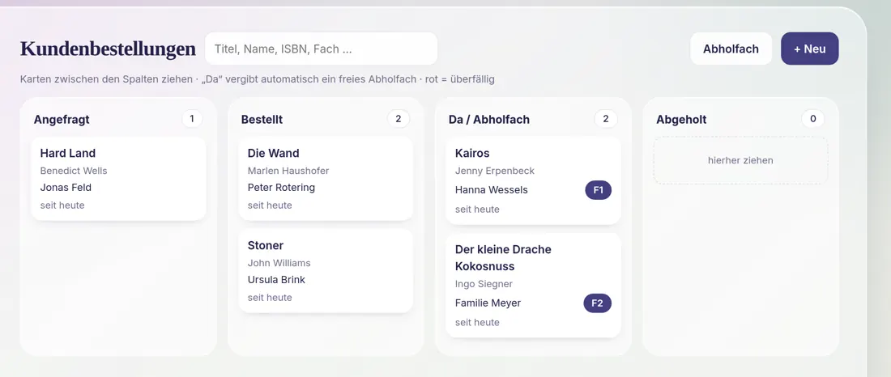Open the Die Wand card
891x377 pixels.
coord(326,178)
